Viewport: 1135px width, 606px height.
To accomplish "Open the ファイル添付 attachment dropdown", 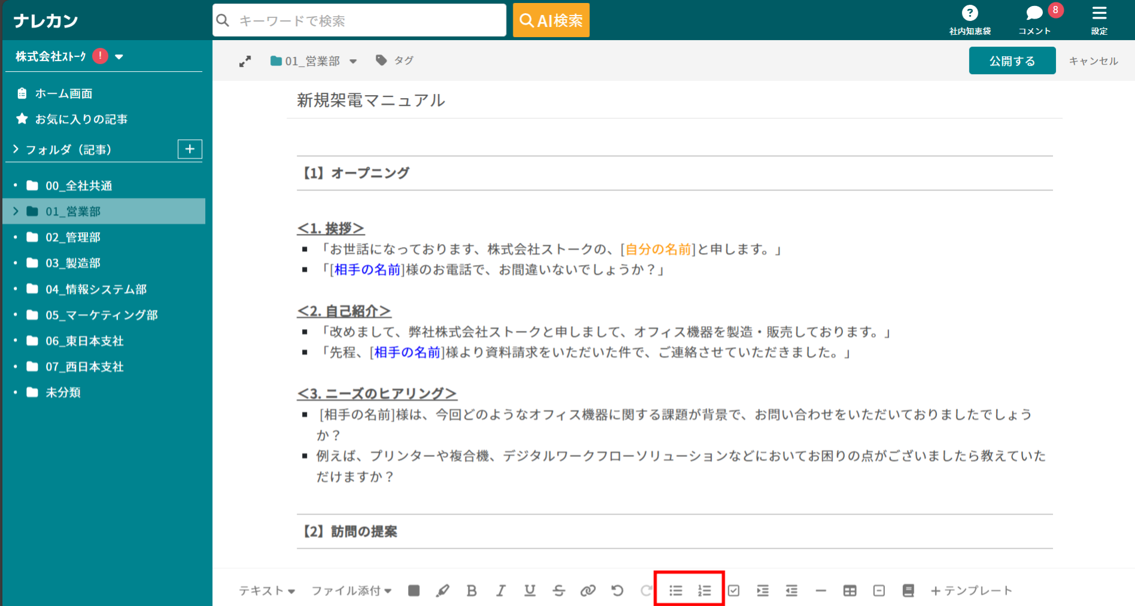I will point(350,590).
